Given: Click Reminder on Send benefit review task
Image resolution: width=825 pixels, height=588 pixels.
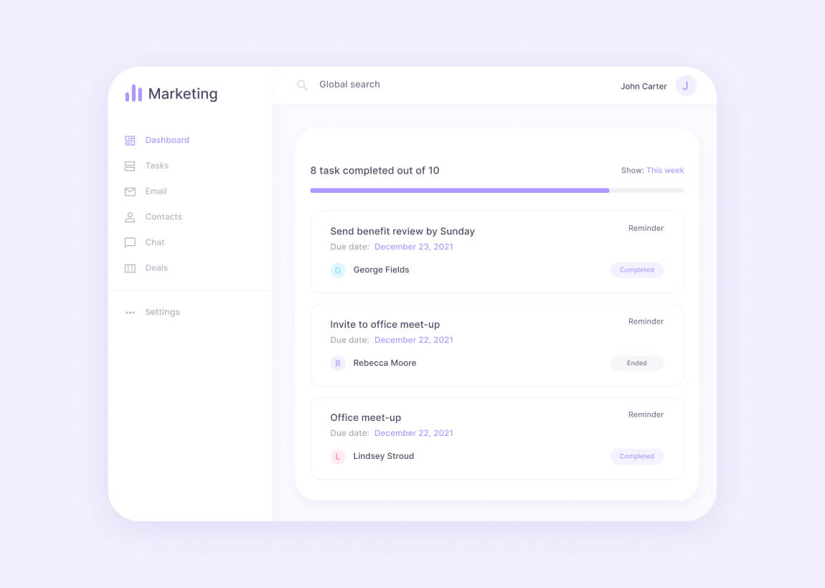Looking at the screenshot, I should [x=646, y=228].
